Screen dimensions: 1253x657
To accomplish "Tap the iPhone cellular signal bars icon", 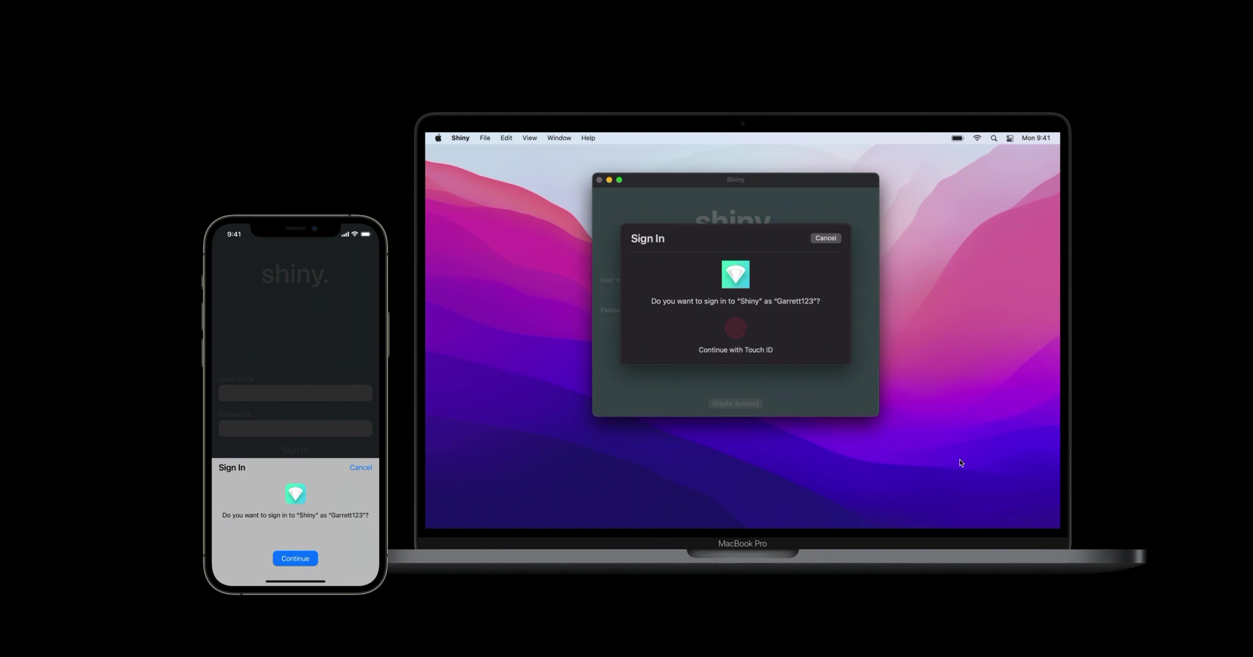I will (345, 234).
